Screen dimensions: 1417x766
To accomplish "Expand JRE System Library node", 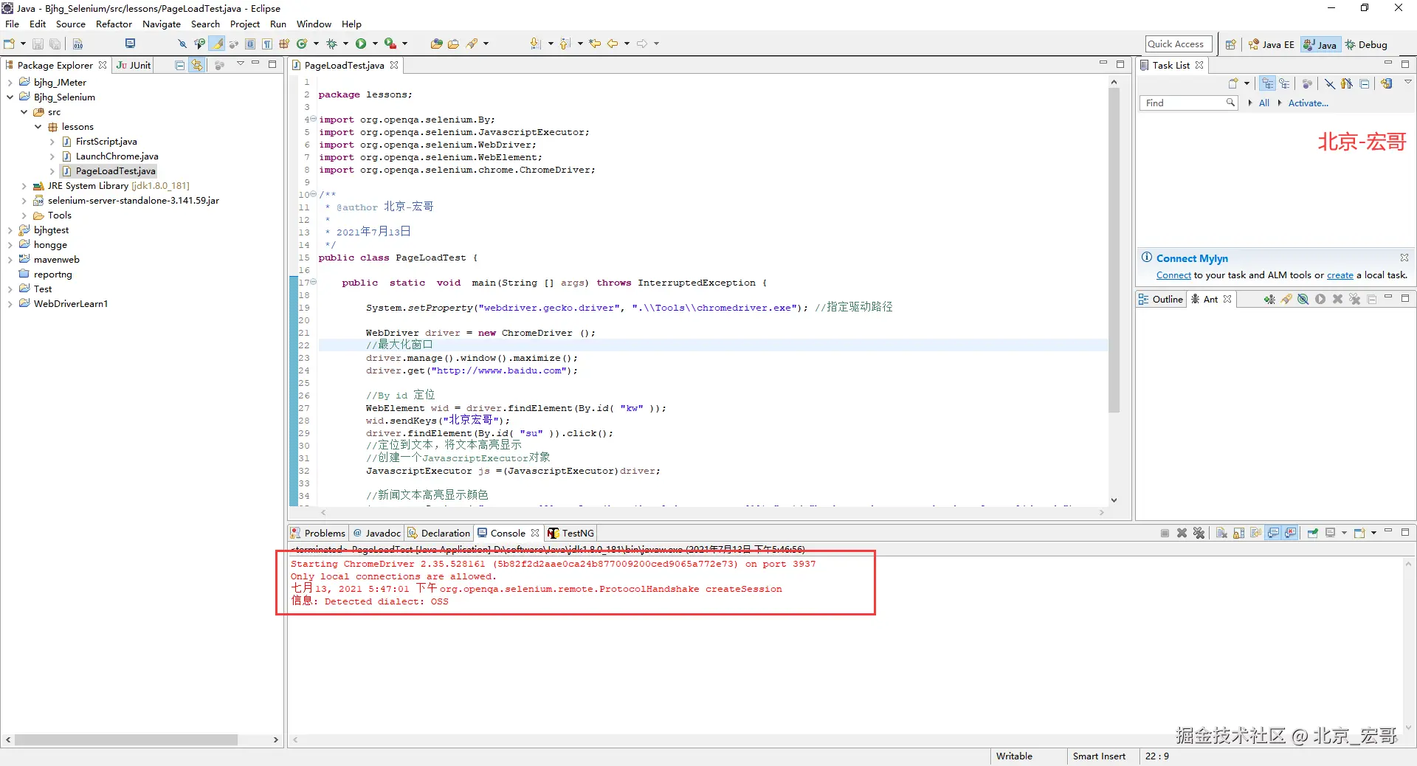I will tap(24, 186).
